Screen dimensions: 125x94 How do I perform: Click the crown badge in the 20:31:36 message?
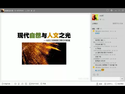[93, 31]
